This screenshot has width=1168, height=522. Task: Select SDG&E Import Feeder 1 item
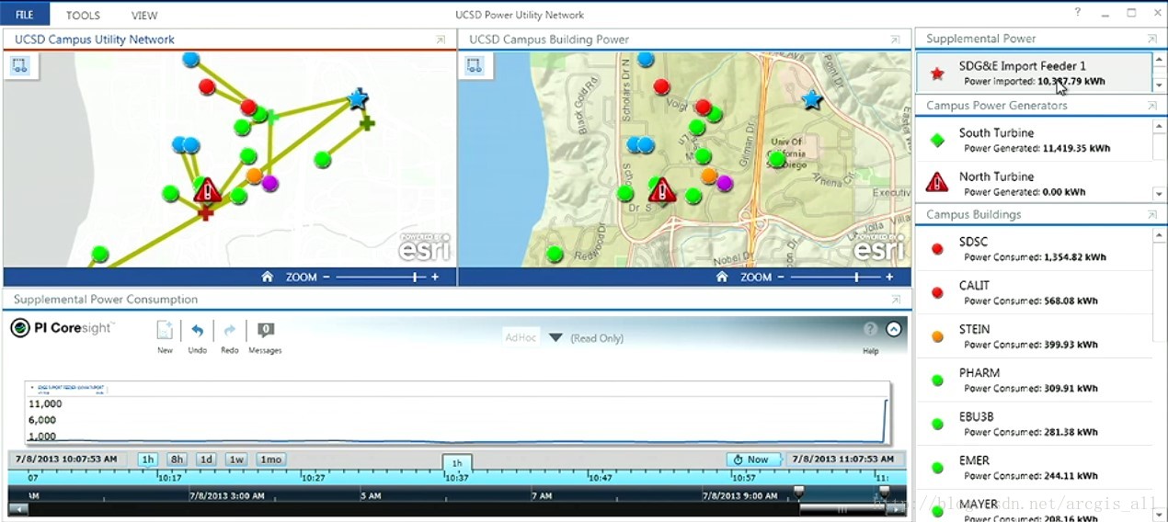coord(1034,73)
